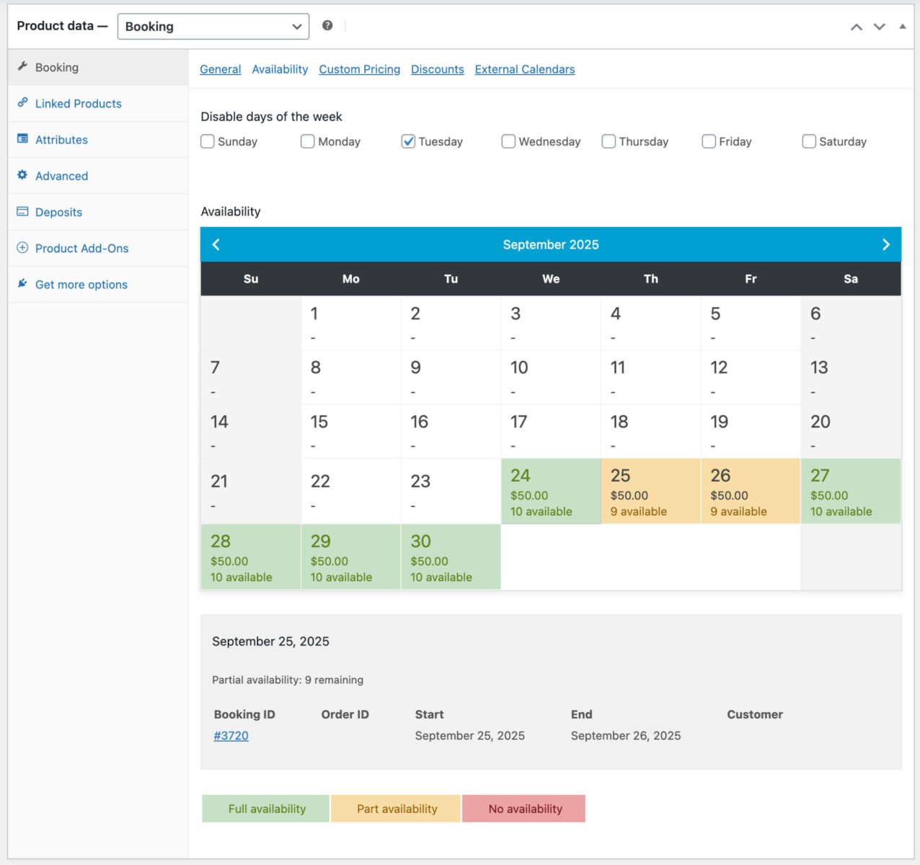Click the Order ID column header

click(x=345, y=714)
